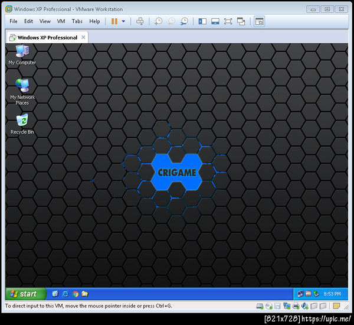
Task: Click printer device status icon
Action: tap(296, 306)
